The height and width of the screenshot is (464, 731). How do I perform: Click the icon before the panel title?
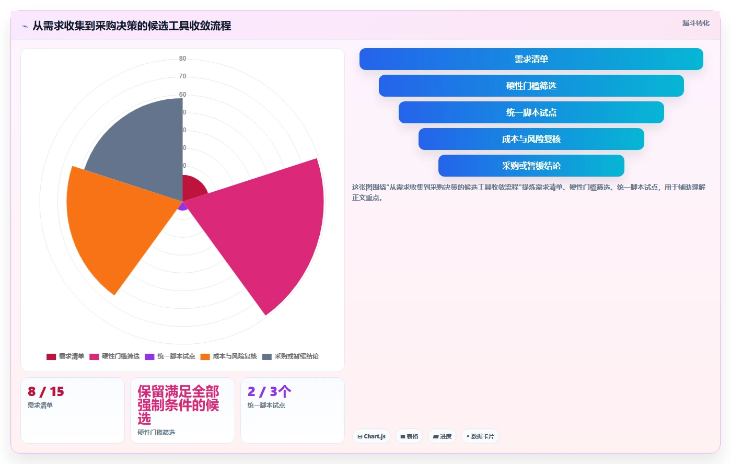click(x=25, y=26)
